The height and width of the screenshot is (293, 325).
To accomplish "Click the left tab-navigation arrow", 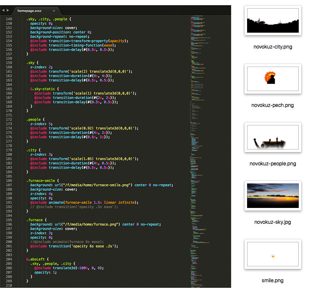I will pos(3,10).
